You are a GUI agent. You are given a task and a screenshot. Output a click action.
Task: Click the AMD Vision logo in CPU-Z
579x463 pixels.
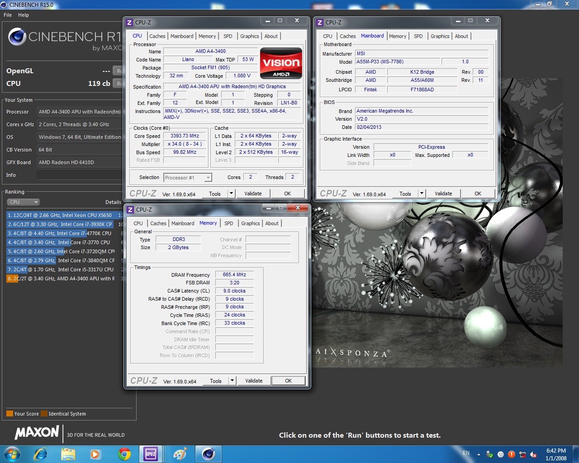coord(281,63)
